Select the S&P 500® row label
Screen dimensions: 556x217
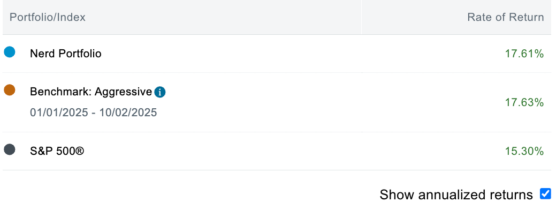click(x=57, y=151)
